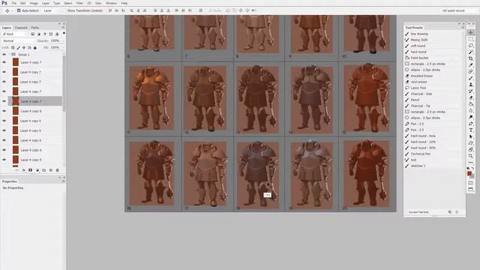480x270 pixels.
Task: Toggle Quick Mask mode in the toolbar
Action: coord(470,183)
